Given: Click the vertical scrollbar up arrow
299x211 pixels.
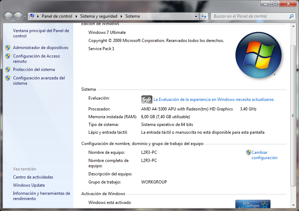Looking at the screenshot, I should coord(293,26).
